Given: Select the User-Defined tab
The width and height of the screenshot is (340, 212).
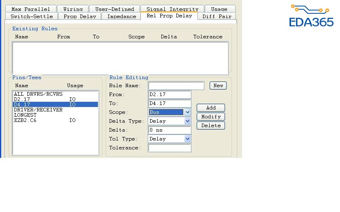Looking at the screenshot, I should [115, 9].
